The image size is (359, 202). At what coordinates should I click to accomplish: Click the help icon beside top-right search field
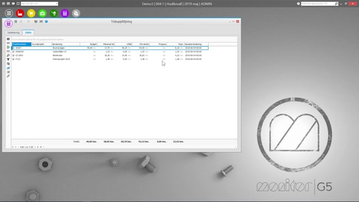pos(298,4)
